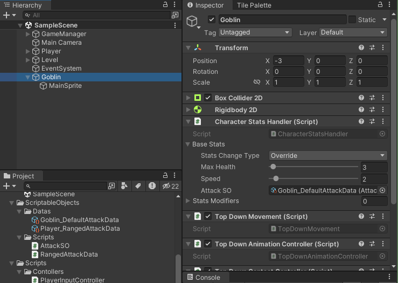This screenshot has width=398, height=283.
Task: Open SampleScene options kebab menu
Action: [175, 25]
